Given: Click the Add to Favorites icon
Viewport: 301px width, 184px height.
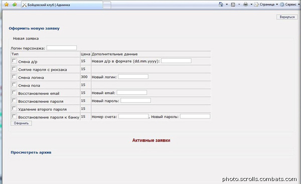Looking at the screenshot, I should tap(15, 5).
